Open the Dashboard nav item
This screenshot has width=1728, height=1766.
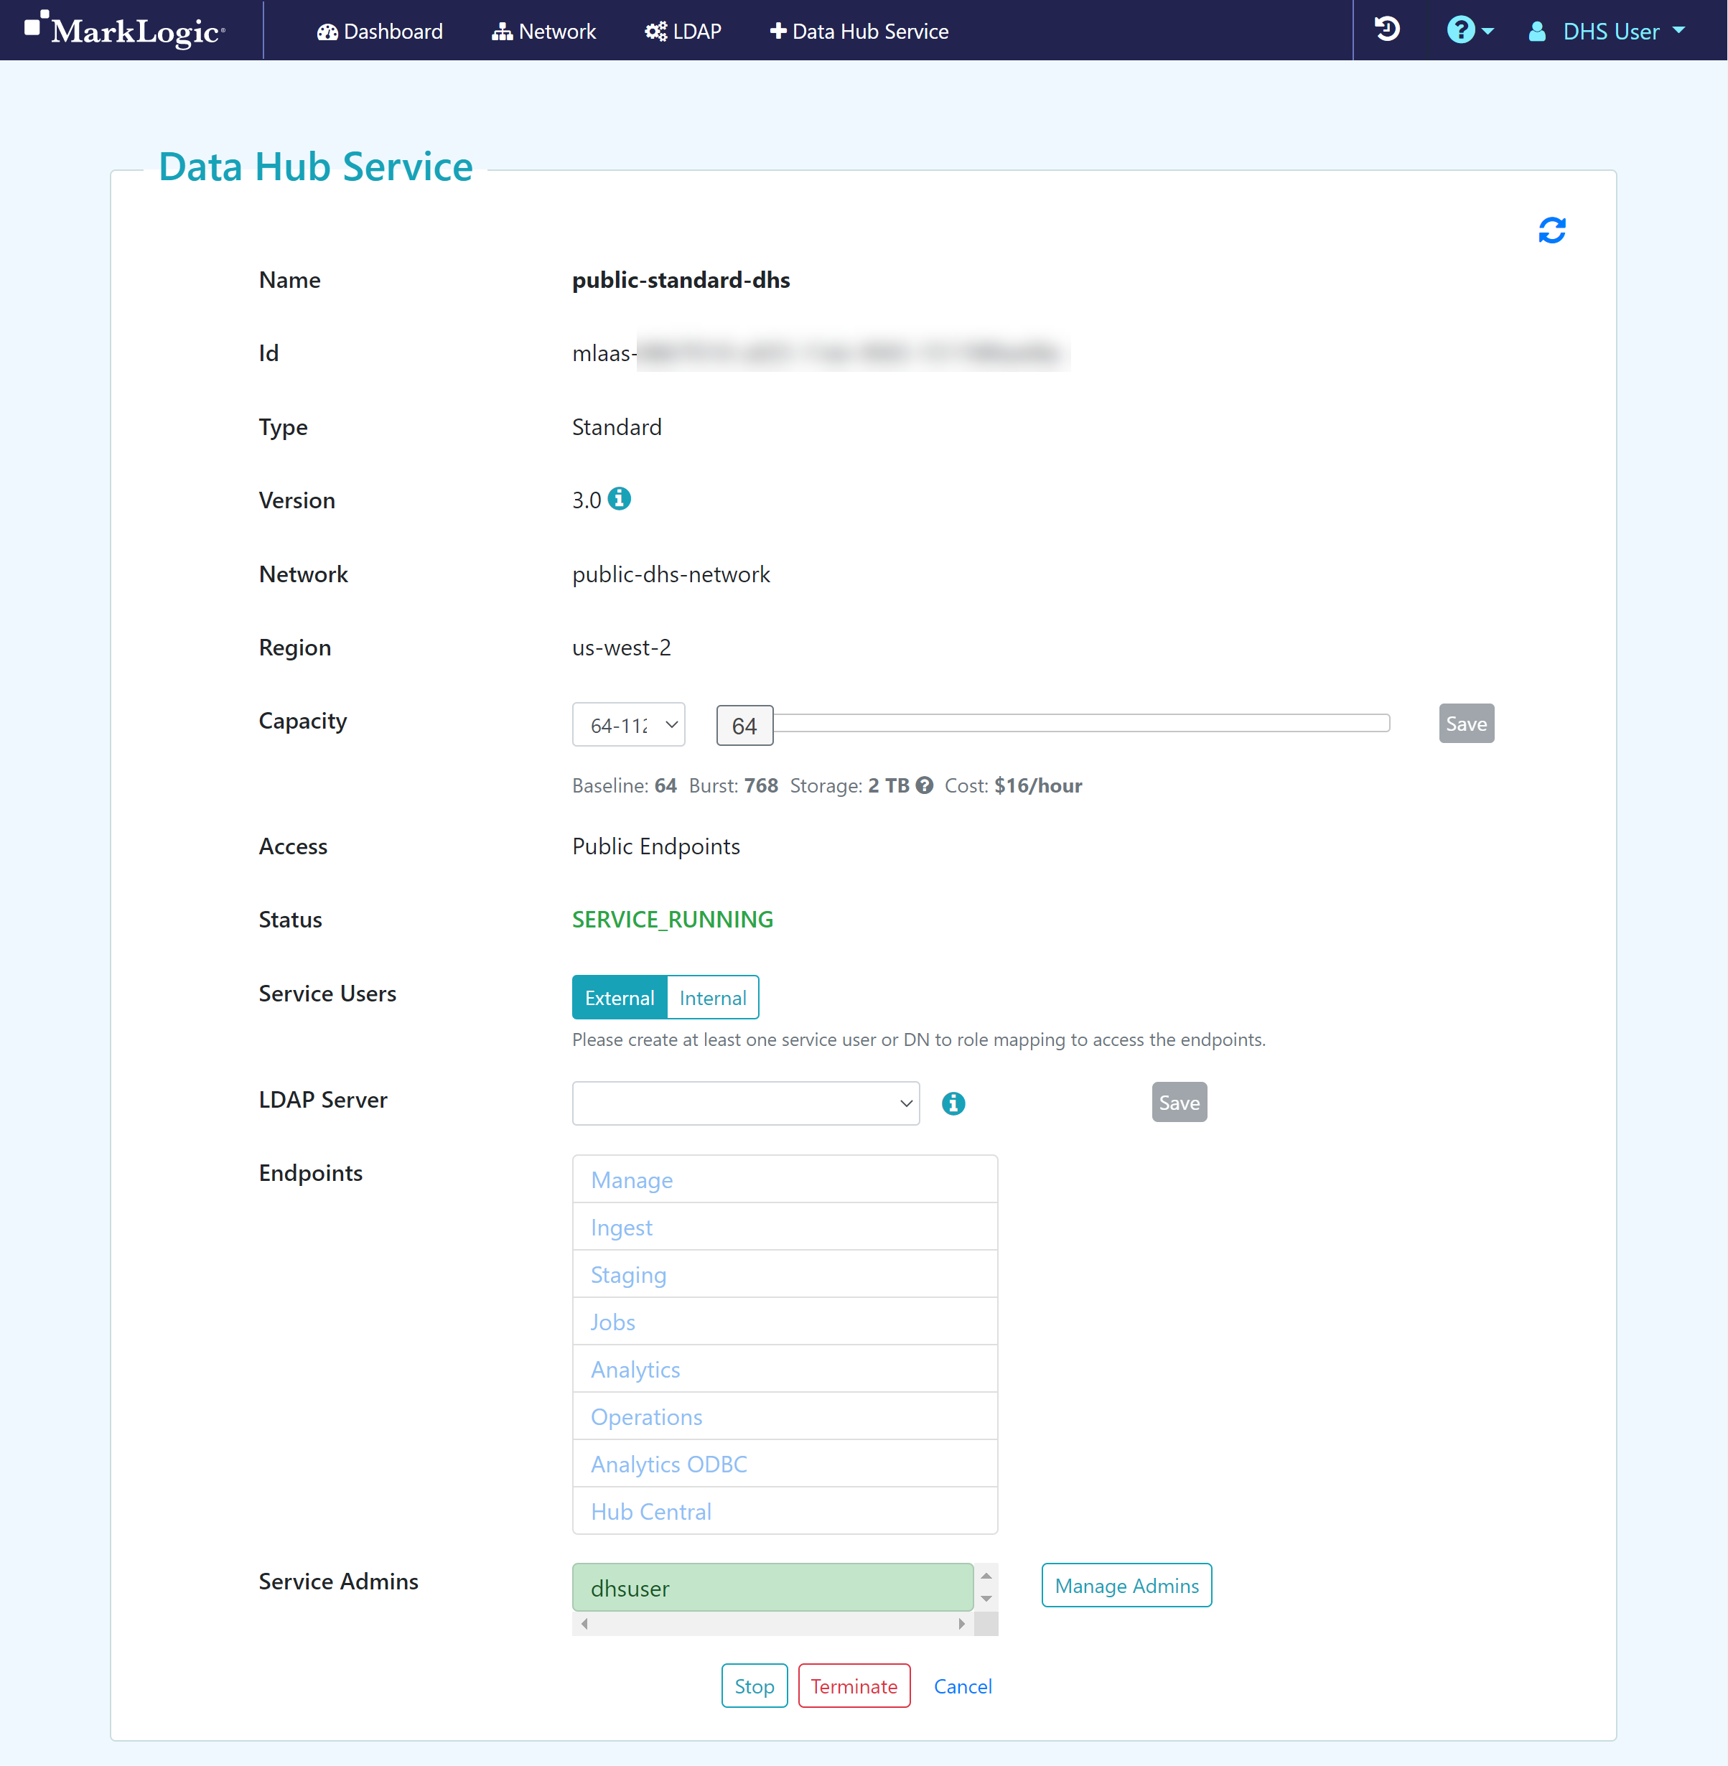point(379,32)
